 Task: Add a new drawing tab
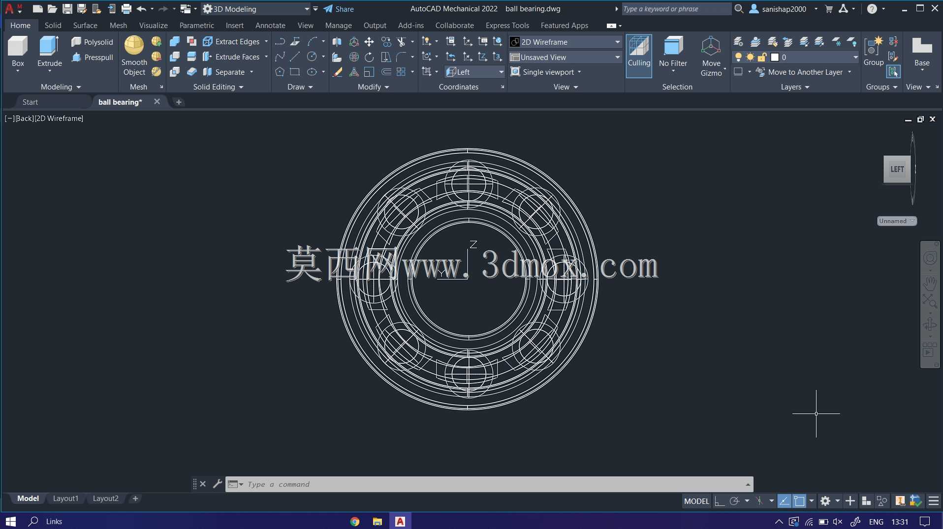coord(179,102)
